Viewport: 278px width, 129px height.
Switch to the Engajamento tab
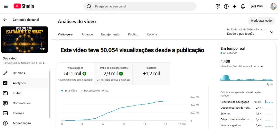point(110,34)
